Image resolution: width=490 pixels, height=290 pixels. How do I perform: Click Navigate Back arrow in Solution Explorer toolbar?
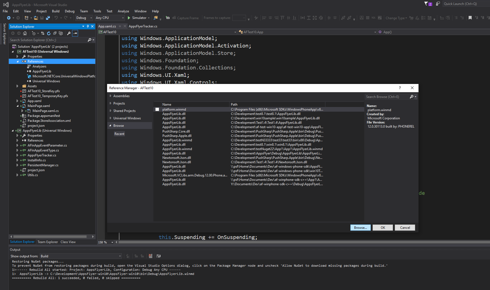13,33
